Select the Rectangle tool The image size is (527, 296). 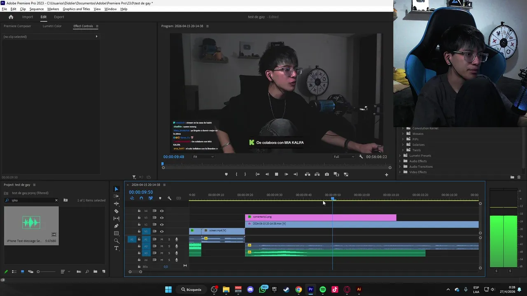pos(117,234)
